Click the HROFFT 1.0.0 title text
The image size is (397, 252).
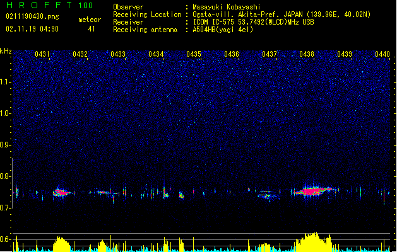click(x=49, y=5)
